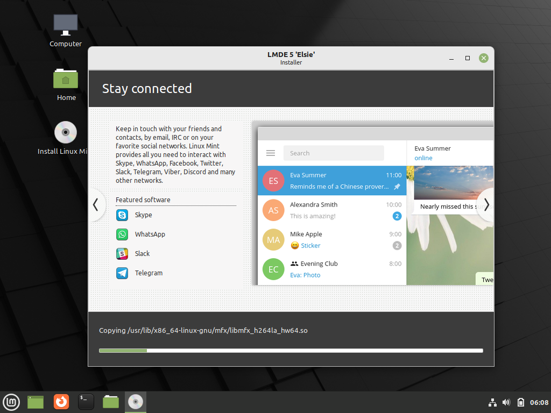Viewport: 551px width, 413px height.
Task: Click the Skype label in Featured software
Action: coord(143,215)
